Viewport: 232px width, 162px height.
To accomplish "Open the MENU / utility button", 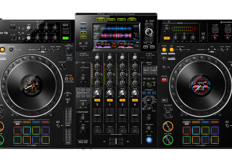I will (132, 20).
